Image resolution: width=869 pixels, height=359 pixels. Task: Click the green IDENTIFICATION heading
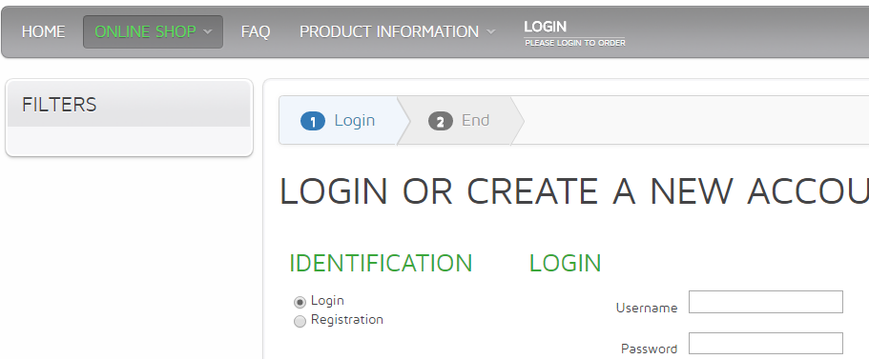tap(381, 264)
